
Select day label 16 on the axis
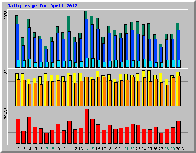(98, 149)
